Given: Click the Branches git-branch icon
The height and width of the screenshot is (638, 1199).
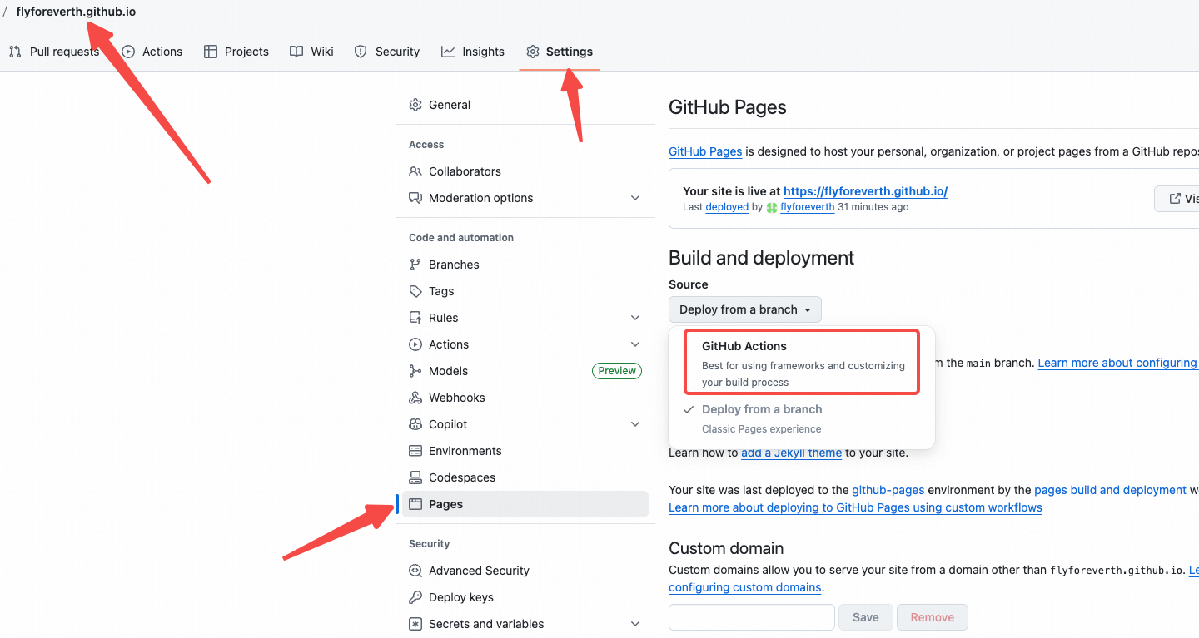Looking at the screenshot, I should coord(415,265).
